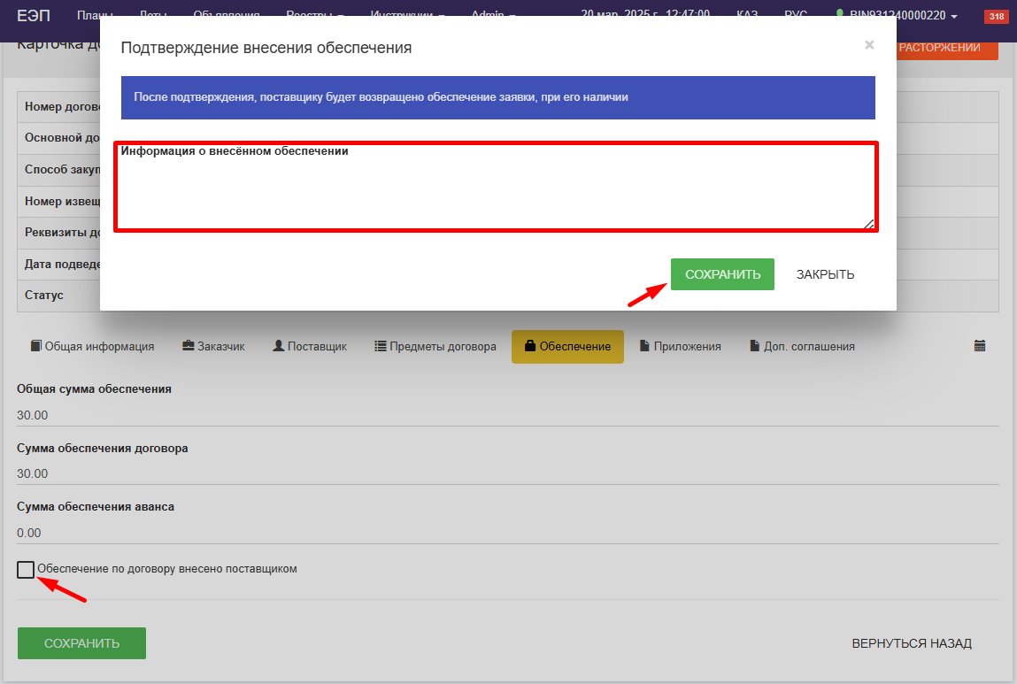The width and height of the screenshot is (1017, 684).
Task: Open the Инструкции dropdown menu
Action: tap(407, 15)
